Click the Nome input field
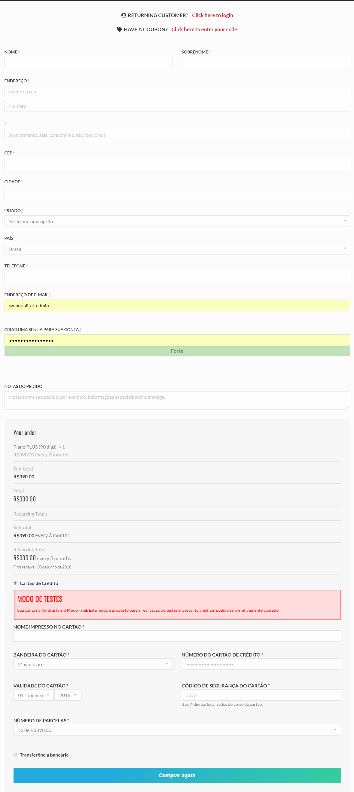This screenshot has width=354, height=792. coord(89,62)
